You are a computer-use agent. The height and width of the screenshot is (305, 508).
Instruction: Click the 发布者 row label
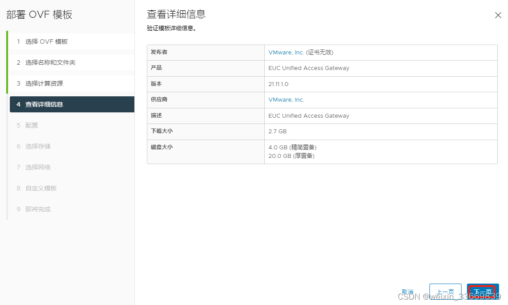(159, 52)
